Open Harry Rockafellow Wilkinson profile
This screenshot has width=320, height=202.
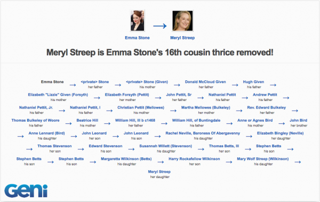click(194, 158)
